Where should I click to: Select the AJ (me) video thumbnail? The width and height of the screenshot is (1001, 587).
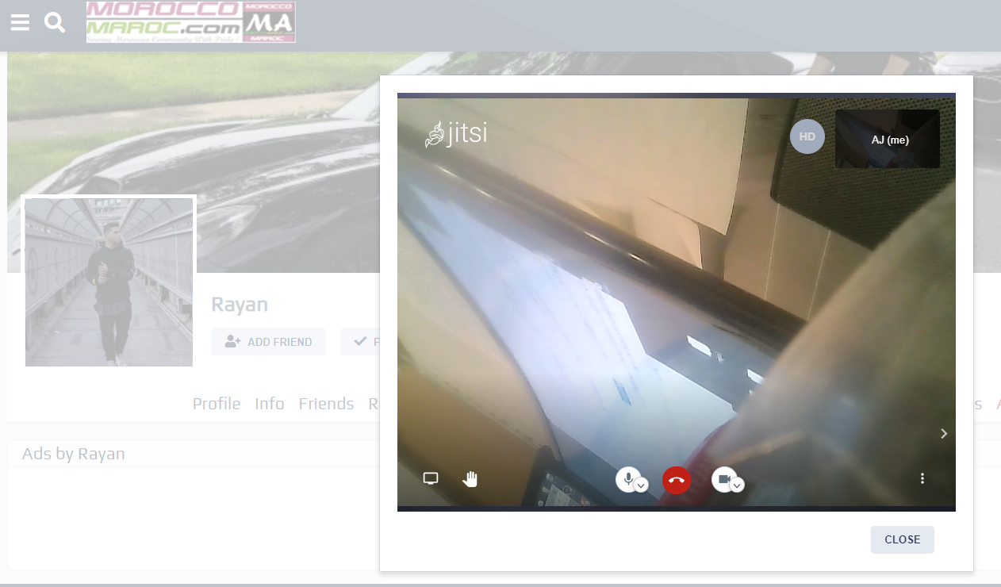(x=888, y=140)
